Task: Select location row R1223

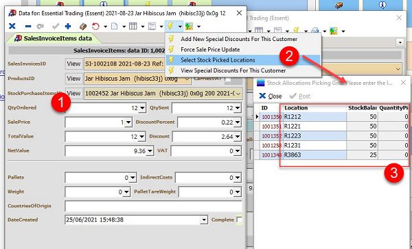Action: pos(314,136)
